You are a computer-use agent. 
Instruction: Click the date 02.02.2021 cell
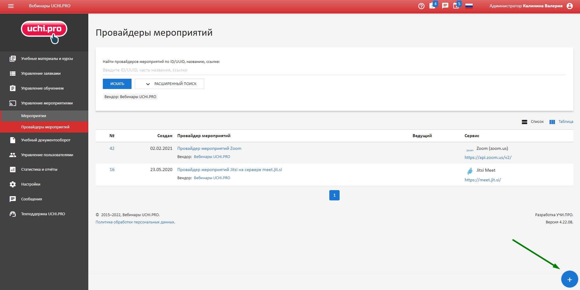(161, 148)
